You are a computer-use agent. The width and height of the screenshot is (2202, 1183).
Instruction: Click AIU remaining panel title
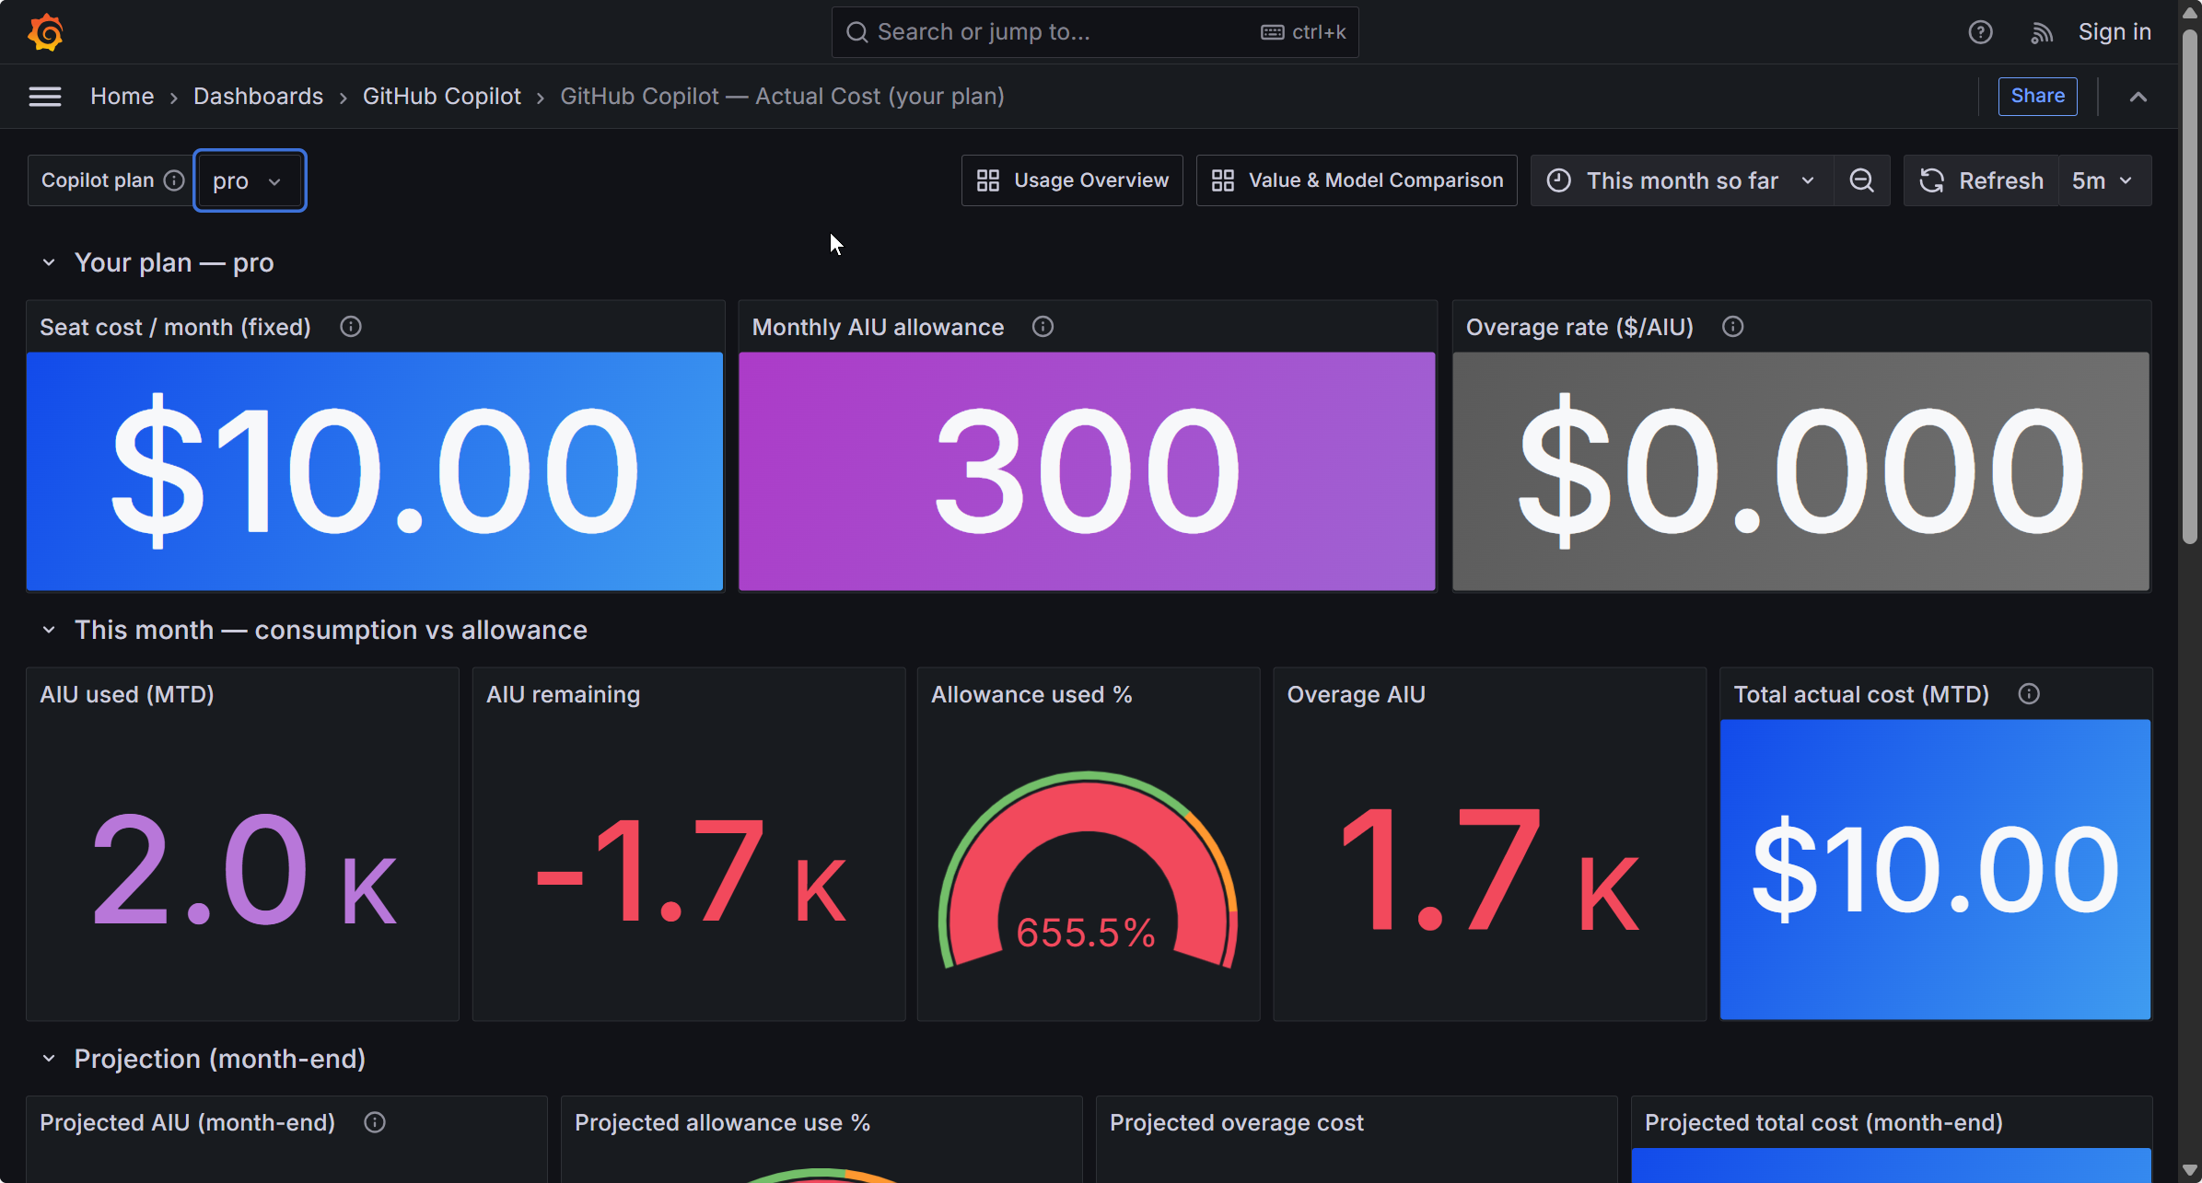click(563, 694)
